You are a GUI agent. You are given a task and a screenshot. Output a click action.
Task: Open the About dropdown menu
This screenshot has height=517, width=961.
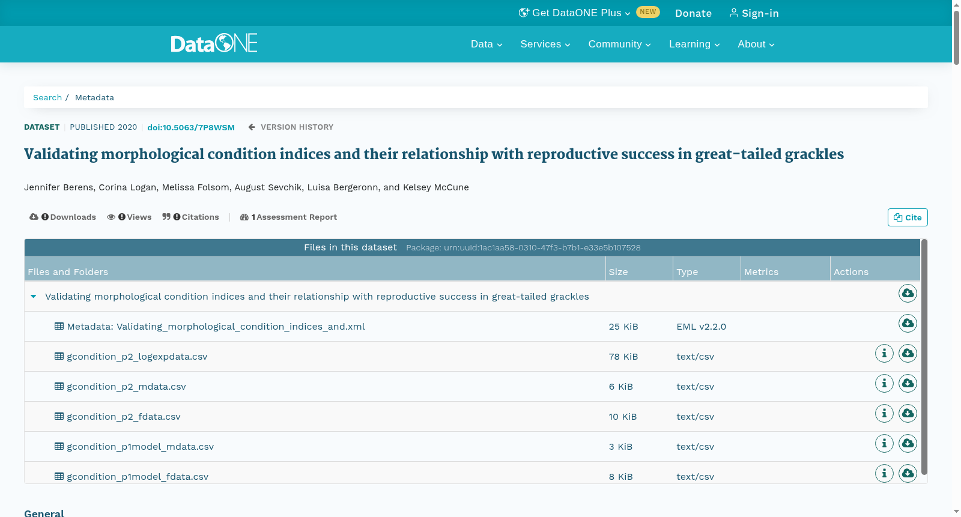756,44
